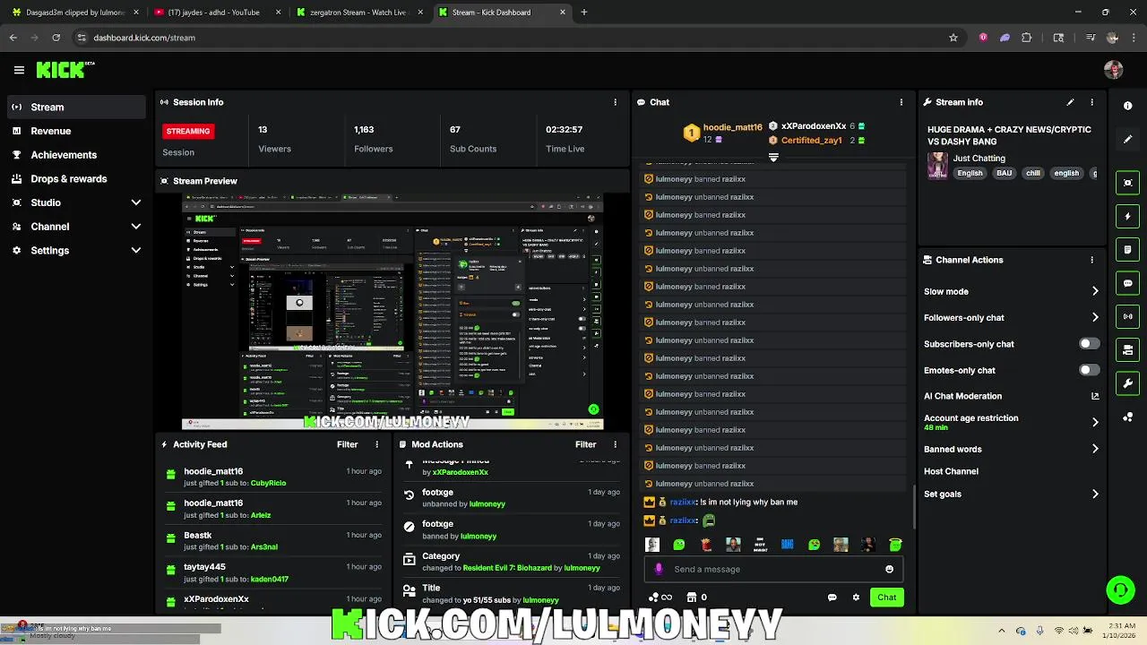Open the Session Info three-dot menu

pos(615,102)
